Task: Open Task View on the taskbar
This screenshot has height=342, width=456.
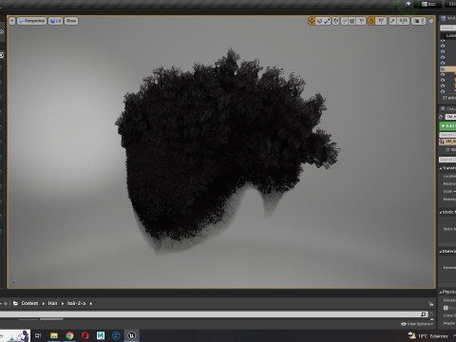Action: click(38, 335)
